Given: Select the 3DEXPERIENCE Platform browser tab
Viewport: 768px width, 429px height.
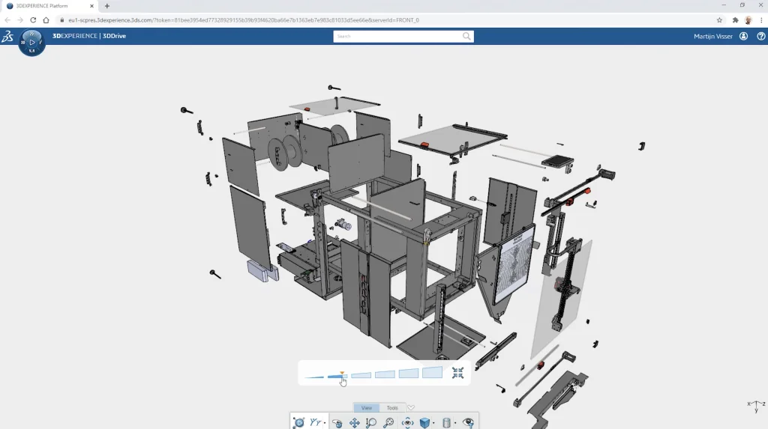Looking at the screenshot, I should pyautogui.click(x=49, y=6).
